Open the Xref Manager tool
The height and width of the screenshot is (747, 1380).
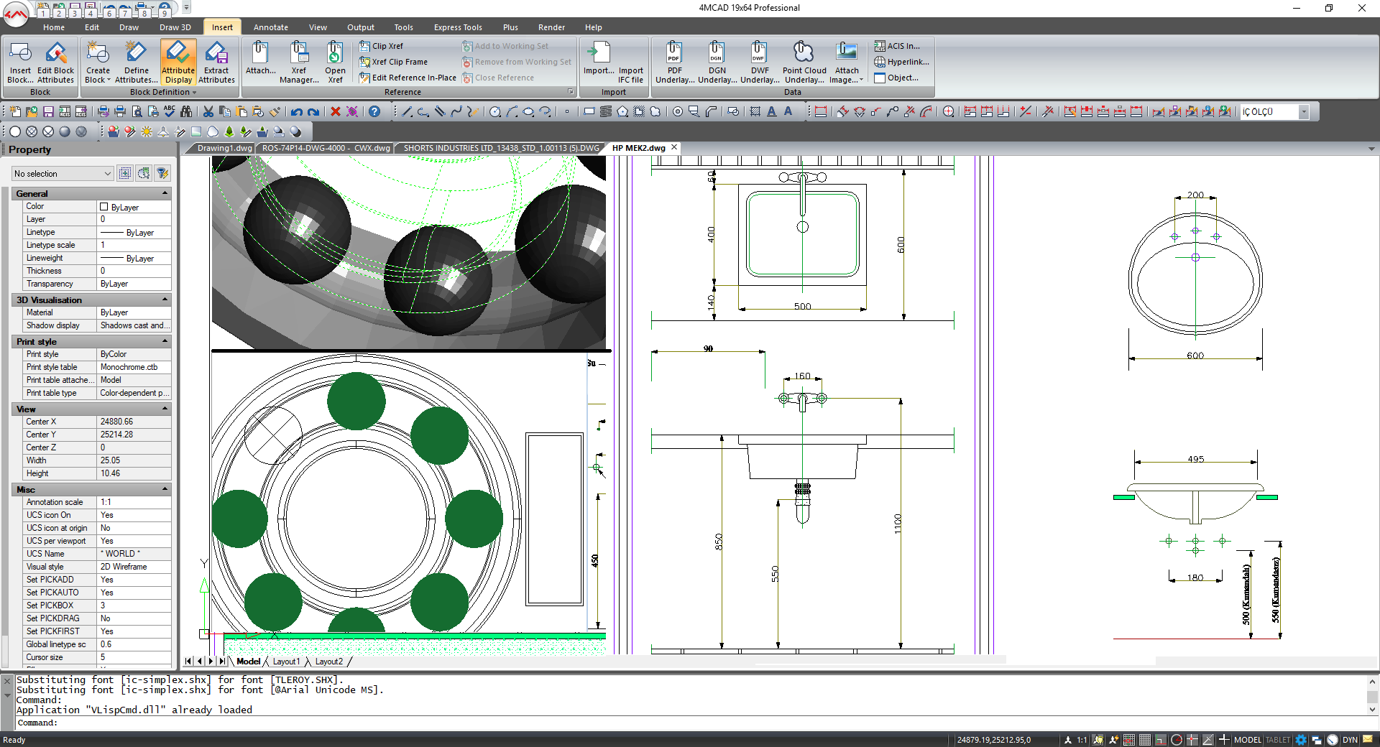(299, 61)
